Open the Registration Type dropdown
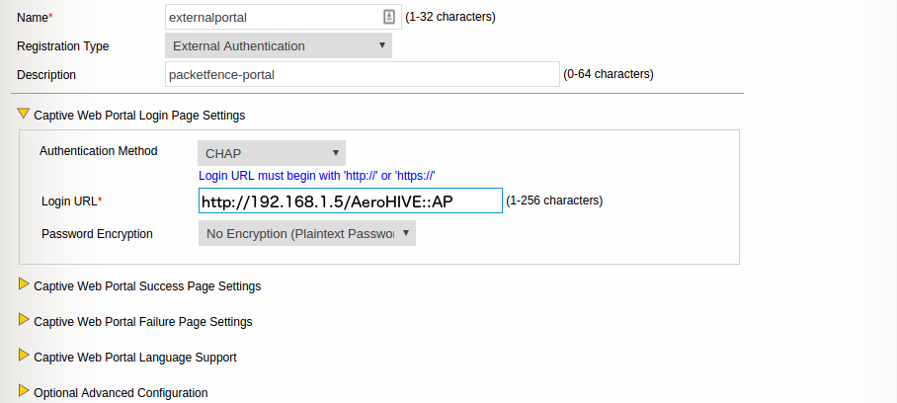The width and height of the screenshot is (897, 403). tap(279, 45)
